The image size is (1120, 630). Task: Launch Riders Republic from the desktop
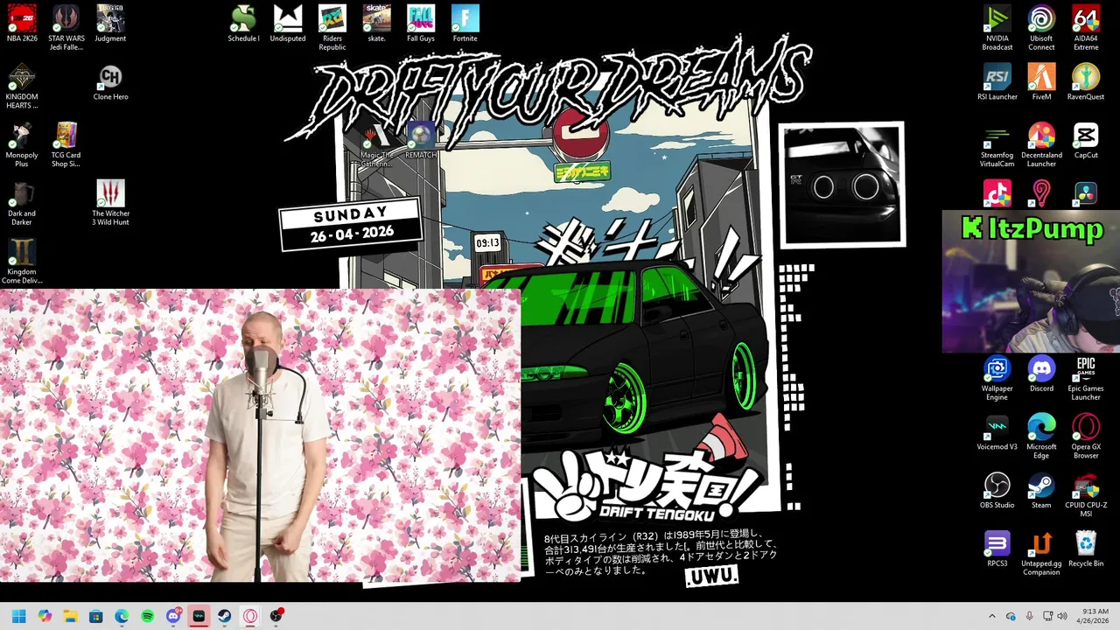pos(332,28)
